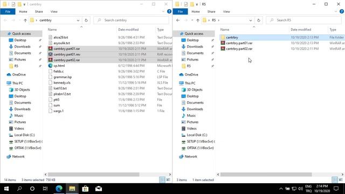
Task: Switch to large icons view in cantrbry window
Action: [168, 179]
